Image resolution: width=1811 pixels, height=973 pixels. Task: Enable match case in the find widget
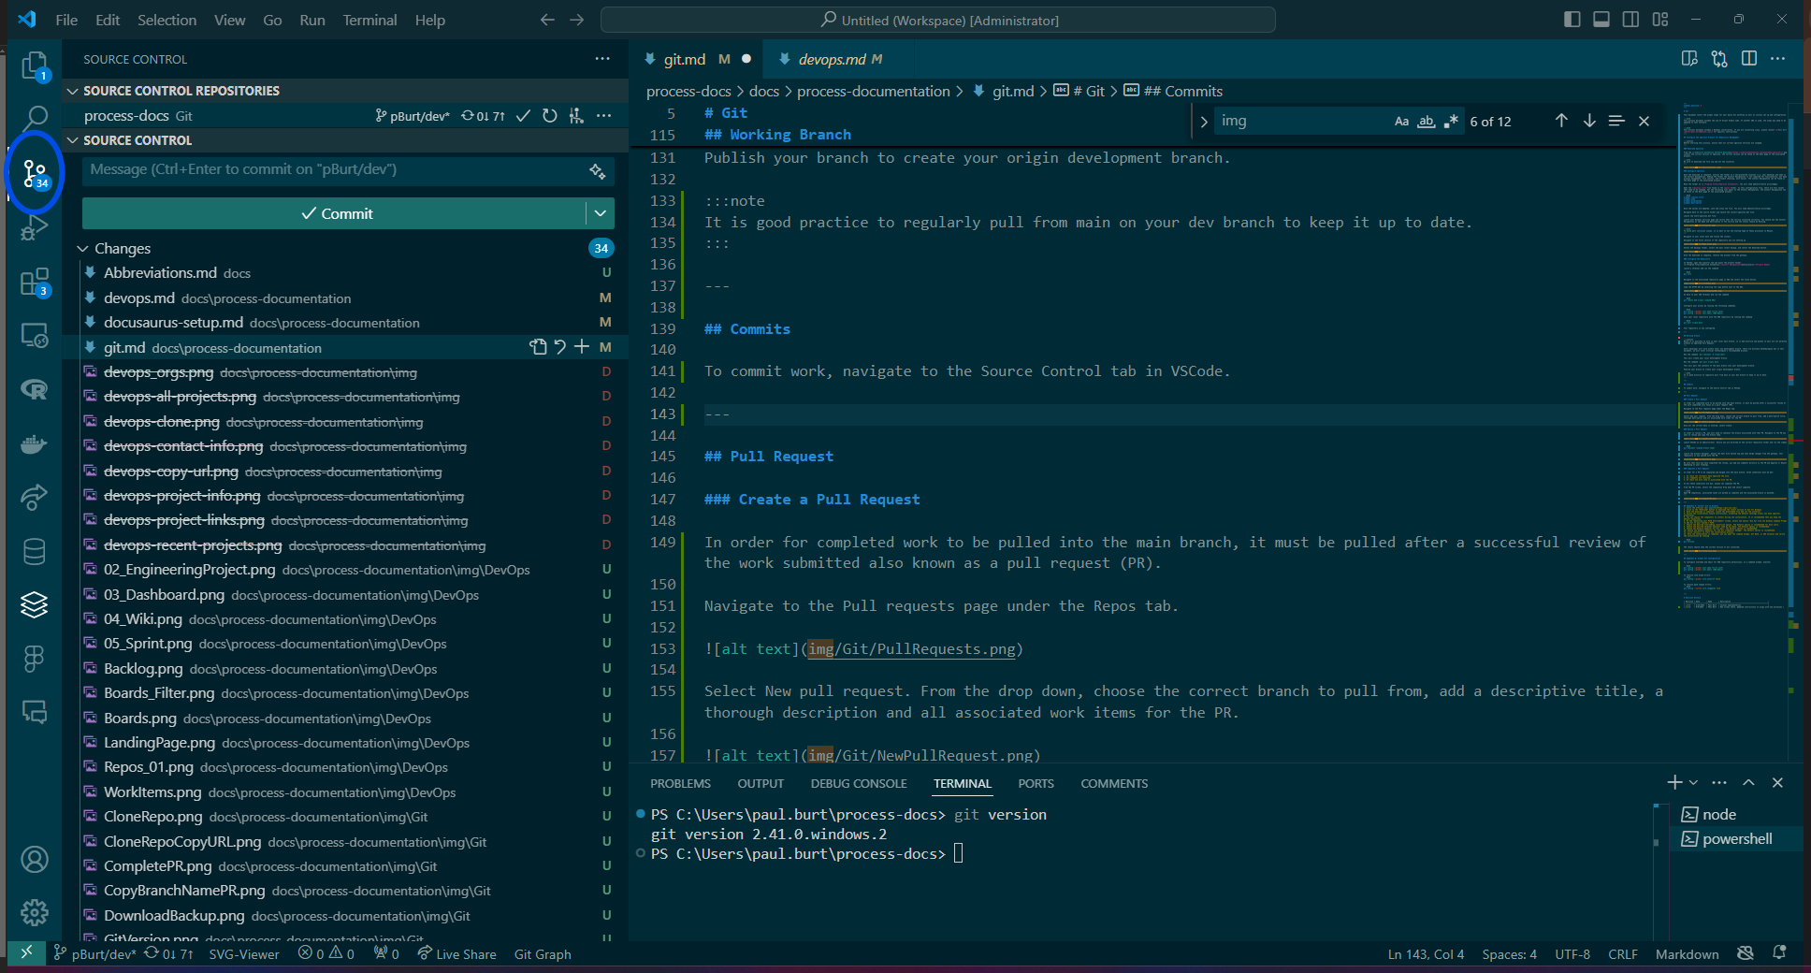pos(1401,121)
